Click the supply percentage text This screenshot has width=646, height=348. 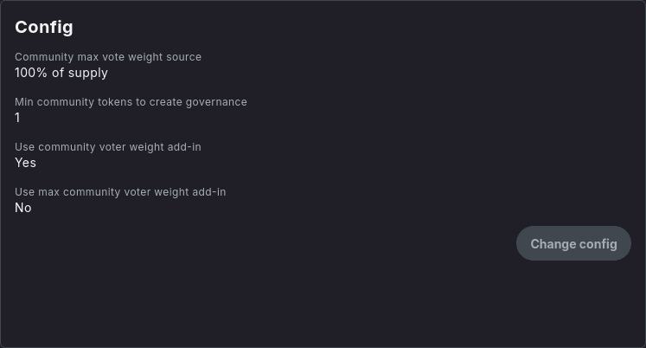point(61,73)
